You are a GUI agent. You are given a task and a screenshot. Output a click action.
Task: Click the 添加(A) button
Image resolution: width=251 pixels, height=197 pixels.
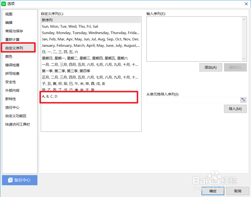[211, 67]
